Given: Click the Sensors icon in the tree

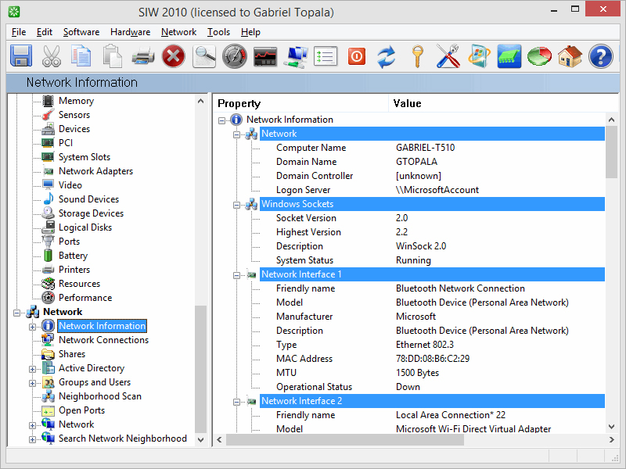Looking at the screenshot, I should pyautogui.click(x=48, y=115).
